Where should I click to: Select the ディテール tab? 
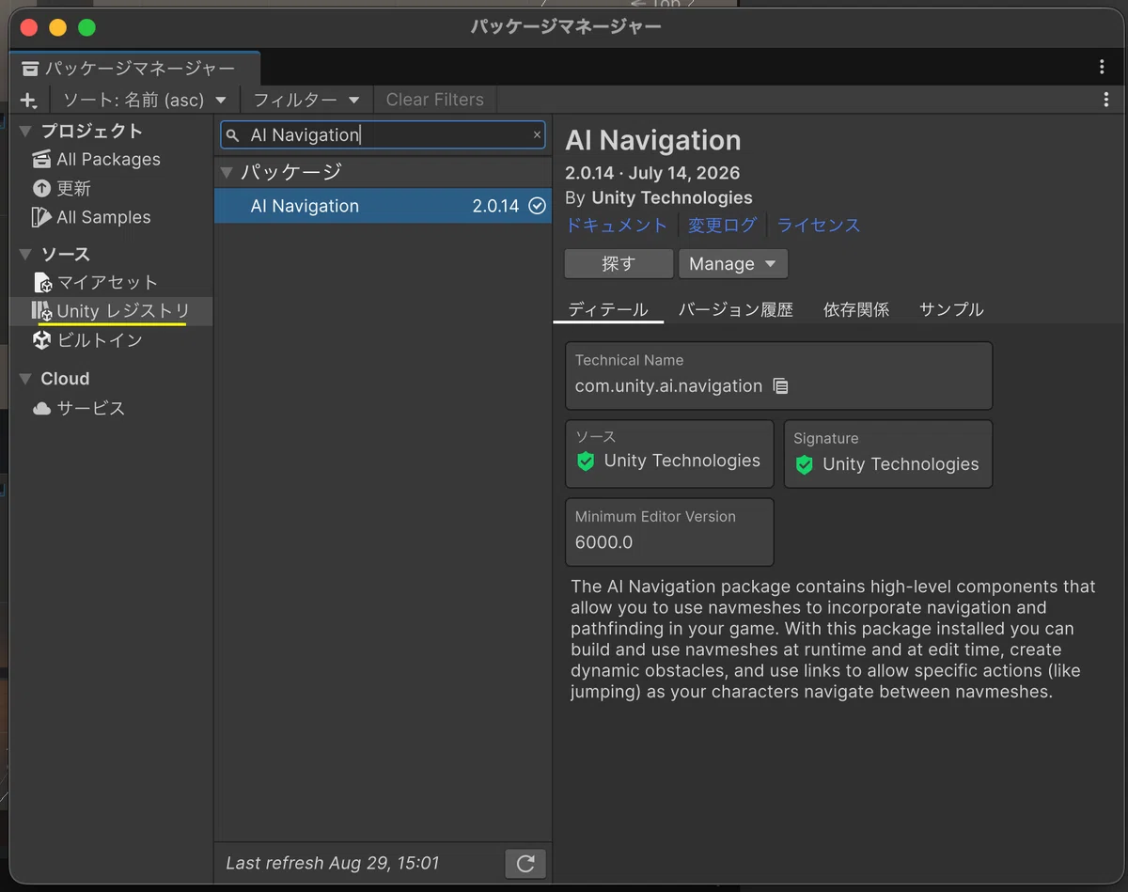pyautogui.click(x=608, y=309)
